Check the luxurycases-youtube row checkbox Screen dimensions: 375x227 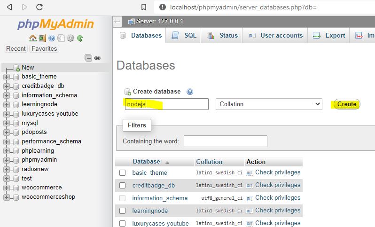coord(123,223)
